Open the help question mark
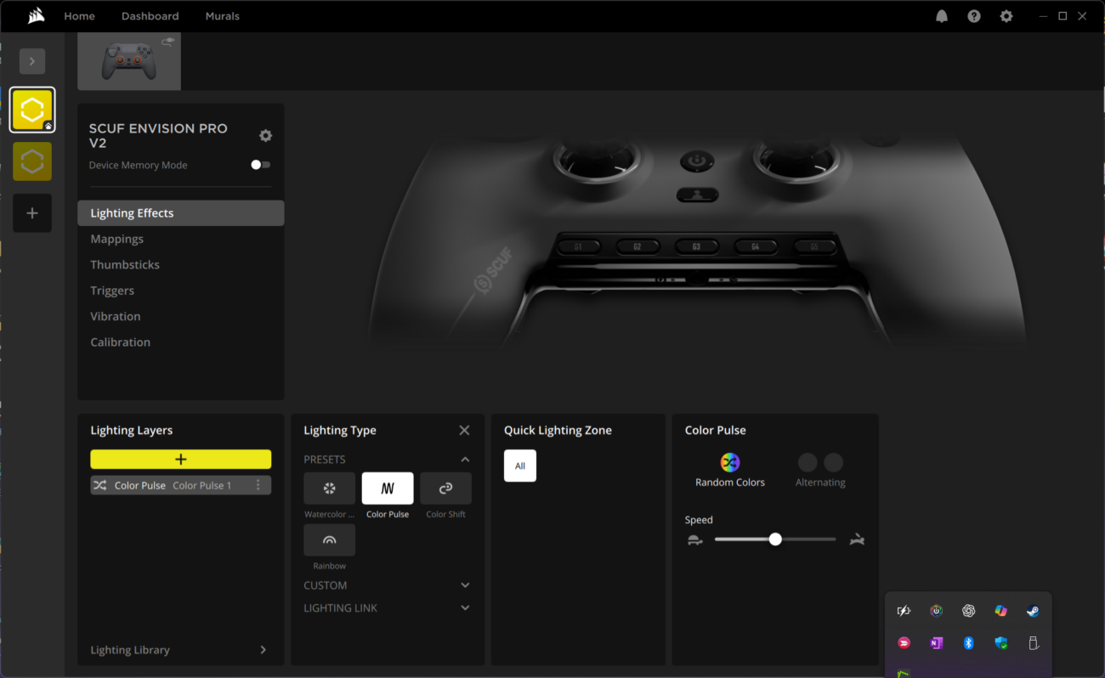 (x=974, y=16)
